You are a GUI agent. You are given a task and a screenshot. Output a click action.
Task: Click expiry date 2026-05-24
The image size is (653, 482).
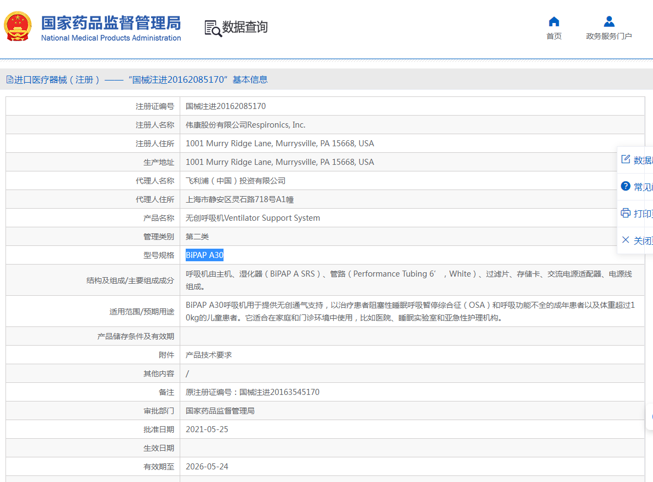click(207, 467)
